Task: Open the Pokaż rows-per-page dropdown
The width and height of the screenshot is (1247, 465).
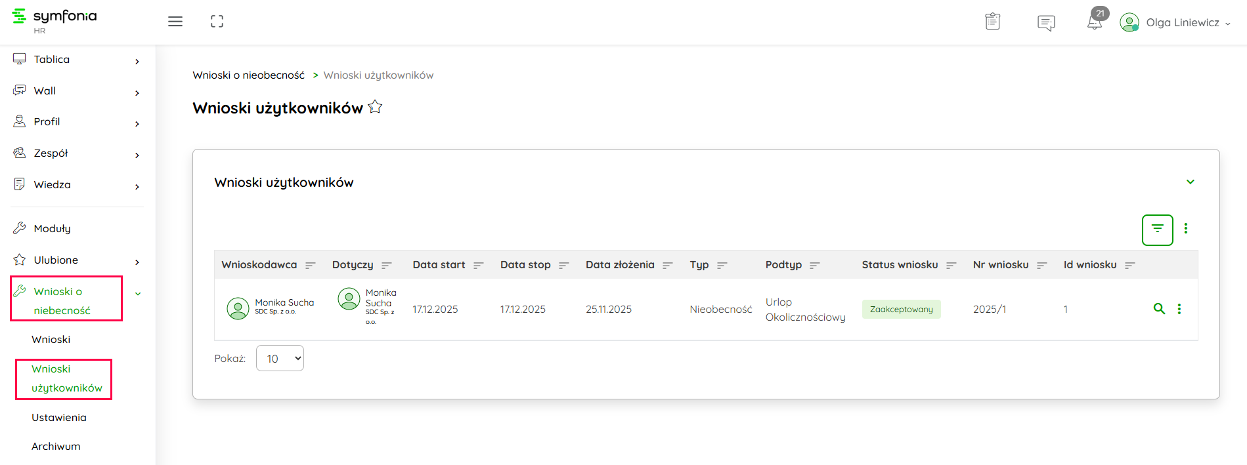Action: (280, 358)
